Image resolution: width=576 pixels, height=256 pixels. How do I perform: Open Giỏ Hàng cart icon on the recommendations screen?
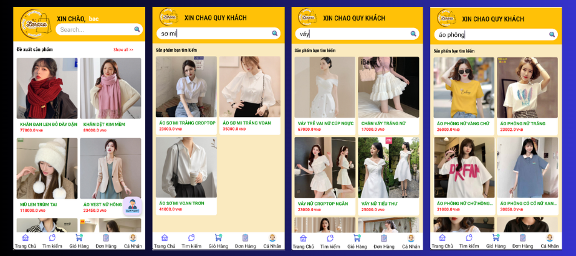[x=79, y=238]
